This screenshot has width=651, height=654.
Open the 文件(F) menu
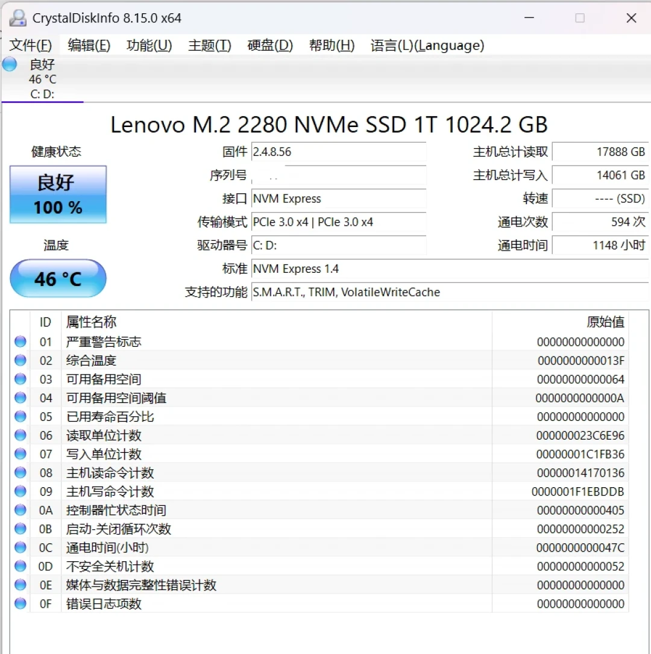tap(31, 45)
